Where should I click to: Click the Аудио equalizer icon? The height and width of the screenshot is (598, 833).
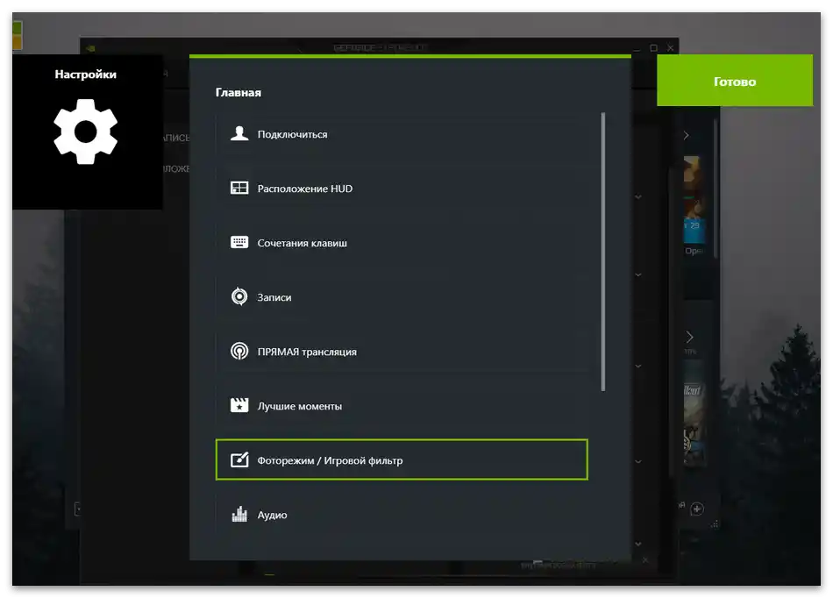pos(239,514)
